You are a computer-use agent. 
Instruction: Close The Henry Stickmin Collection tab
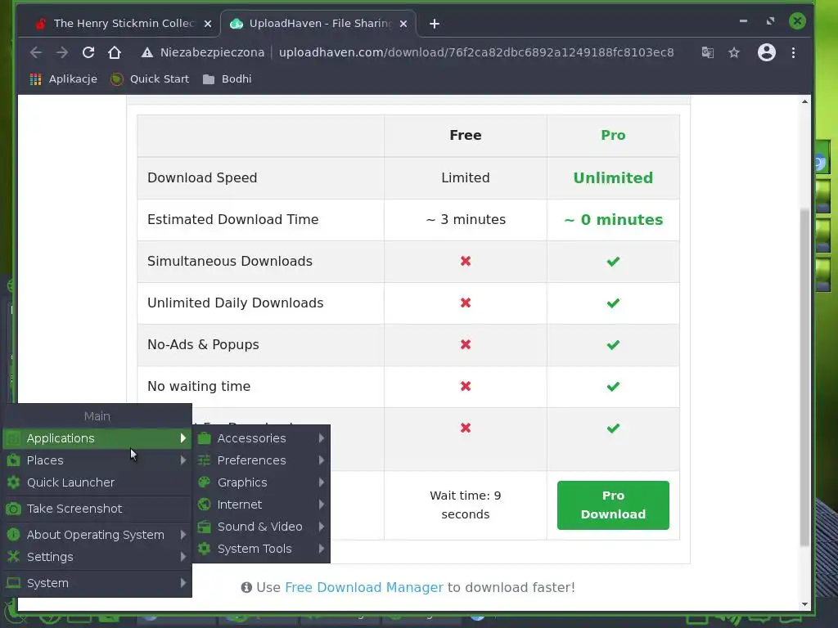coord(208,24)
